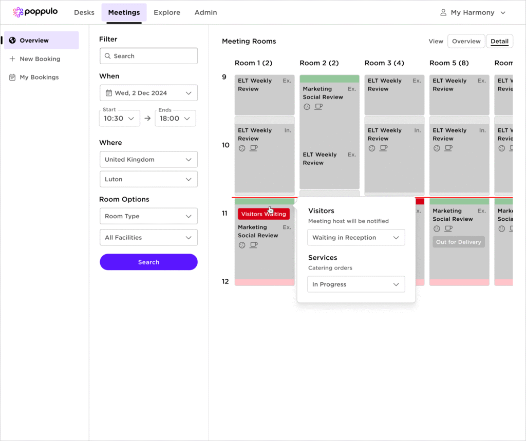526x441 pixels.
Task: Go to the Explore tab
Action: 167,12
